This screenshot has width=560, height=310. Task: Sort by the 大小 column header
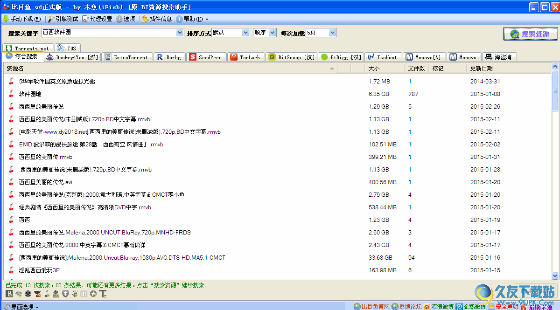click(384, 69)
